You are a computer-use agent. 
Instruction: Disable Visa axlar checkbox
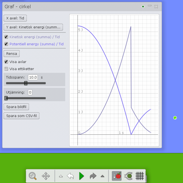(x=6, y=62)
